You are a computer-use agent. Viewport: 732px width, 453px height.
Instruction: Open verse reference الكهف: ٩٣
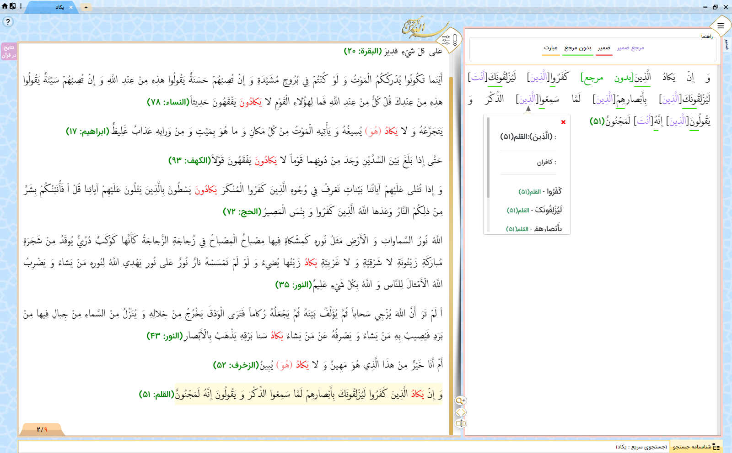(189, 160)
